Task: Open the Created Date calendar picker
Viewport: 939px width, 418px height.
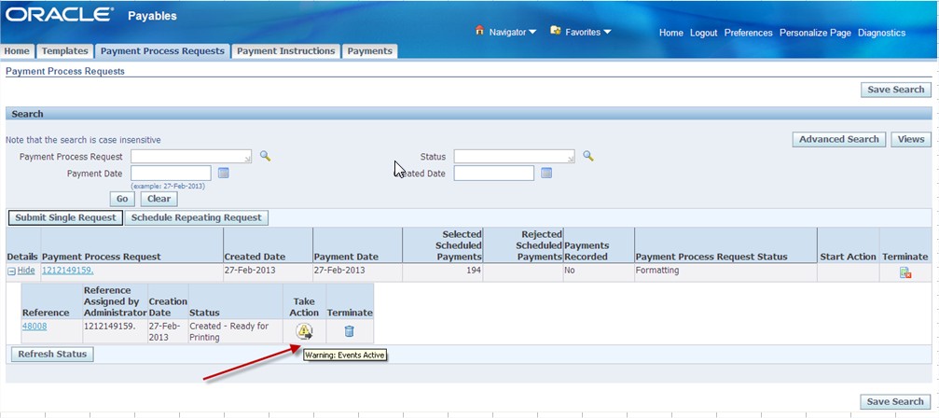Action: coord(546,173)
